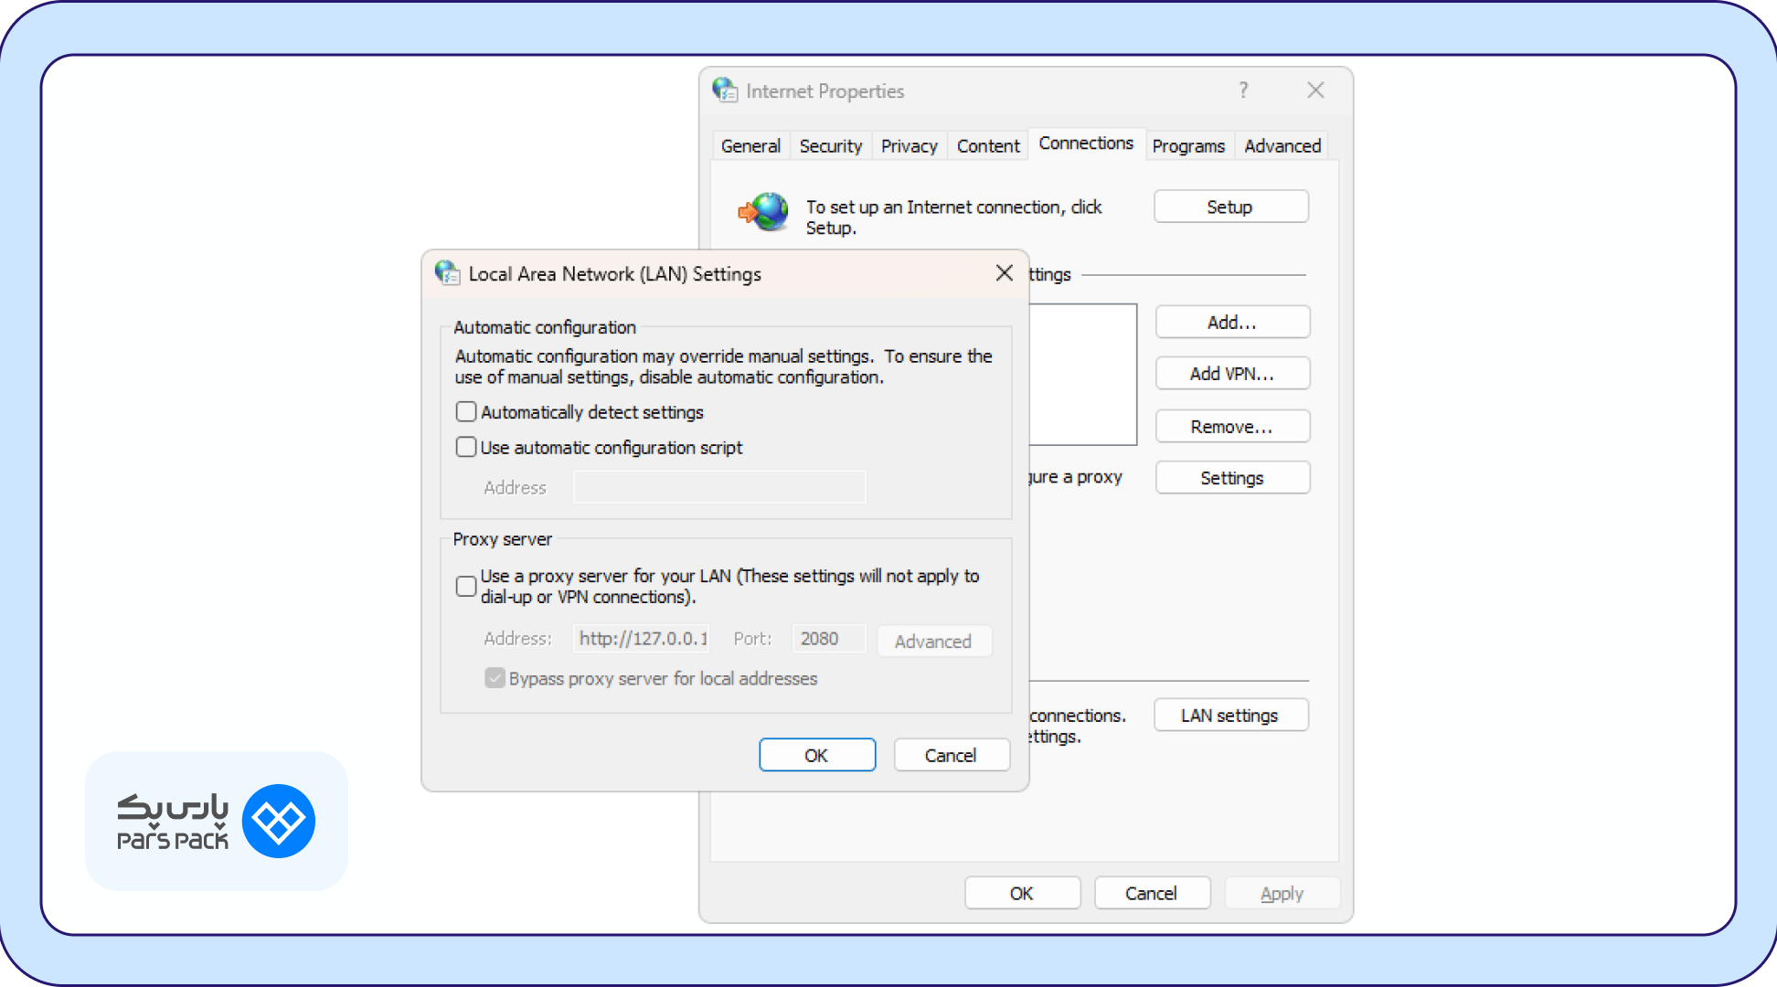
Task: Click the proxy Advanced button
Action: [x=933, y=641]
